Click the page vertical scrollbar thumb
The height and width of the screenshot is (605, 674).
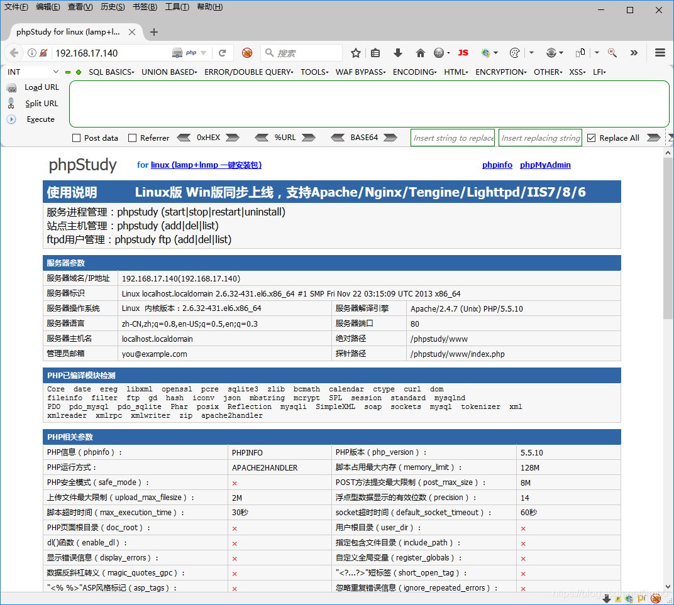[668, 239]
